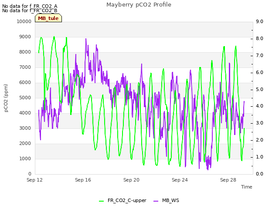Click the MB_tule label box
This screenshot has width=279, height=209.
[x=48, y=18]
